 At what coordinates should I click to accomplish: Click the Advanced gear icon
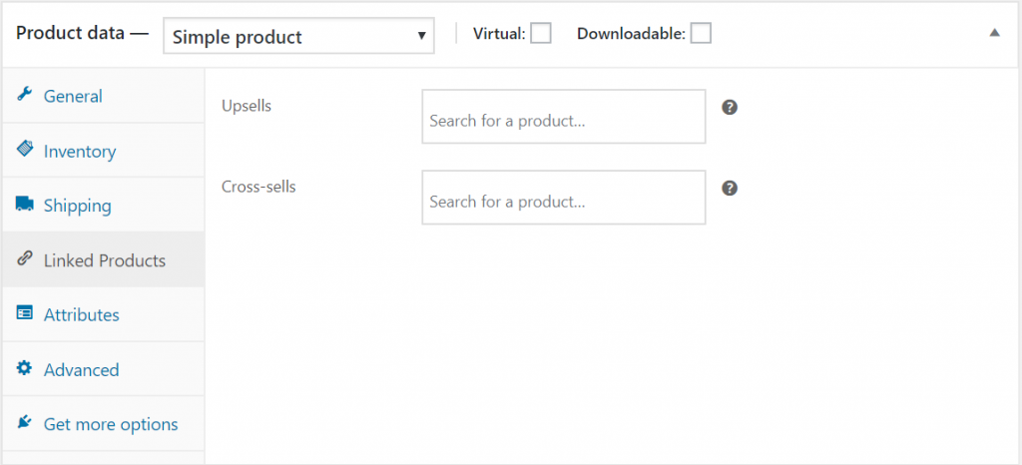pos(24,368)
